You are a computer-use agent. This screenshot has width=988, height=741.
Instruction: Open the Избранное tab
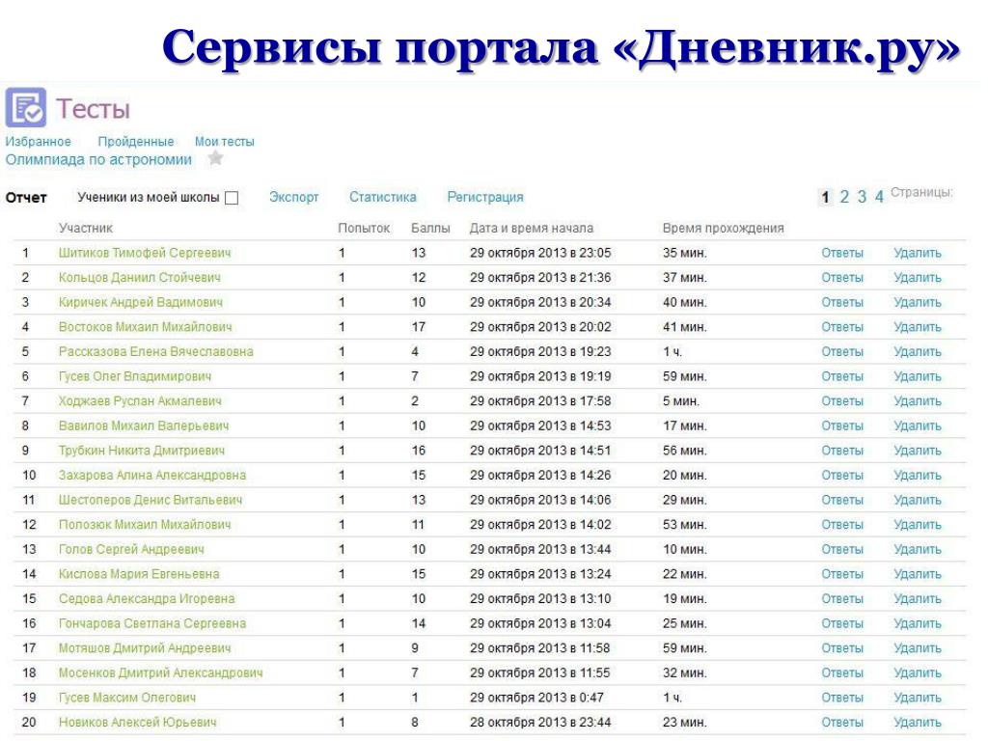(x=39, y=142)
